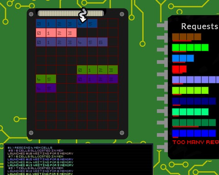Click log line '#9 > 6 CELLS ALLOCATED IN MEM'
The width and height of the screenshot is (219, 175).
tap(36, 150)
